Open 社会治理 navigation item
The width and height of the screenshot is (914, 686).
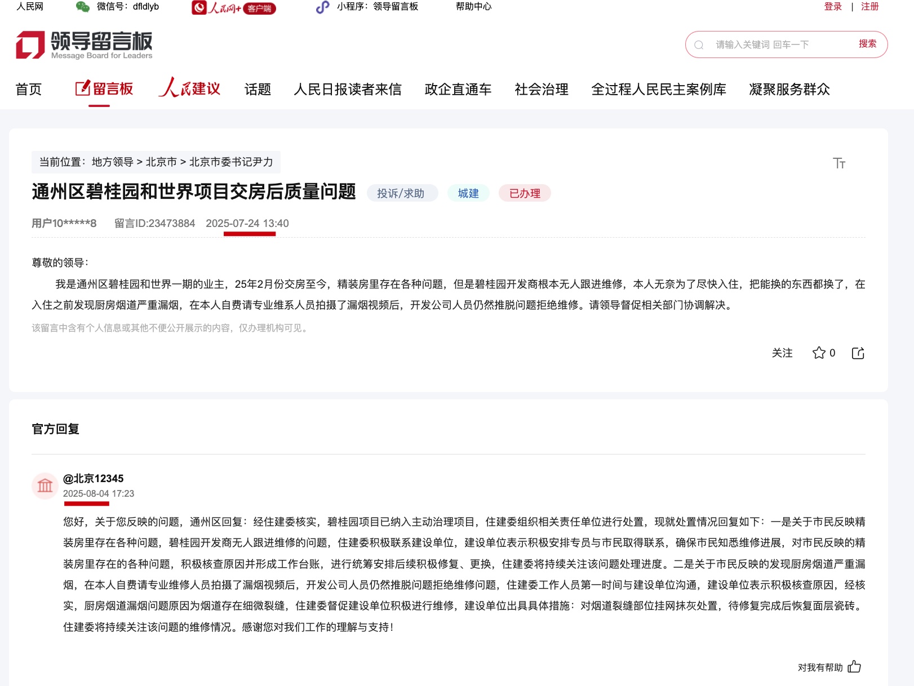[x=542, y=90]
